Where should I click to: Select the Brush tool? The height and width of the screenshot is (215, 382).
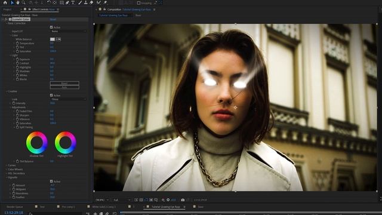tap(80, 2)
